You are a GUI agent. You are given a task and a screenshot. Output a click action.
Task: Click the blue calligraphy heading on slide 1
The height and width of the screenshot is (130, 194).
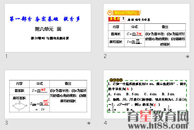click(45, 19)
